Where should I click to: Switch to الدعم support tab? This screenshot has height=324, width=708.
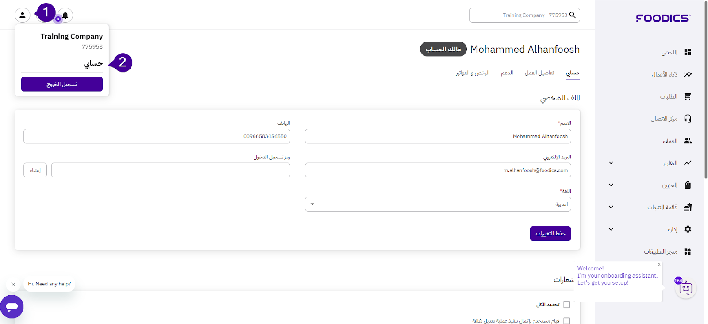point(507,73)
